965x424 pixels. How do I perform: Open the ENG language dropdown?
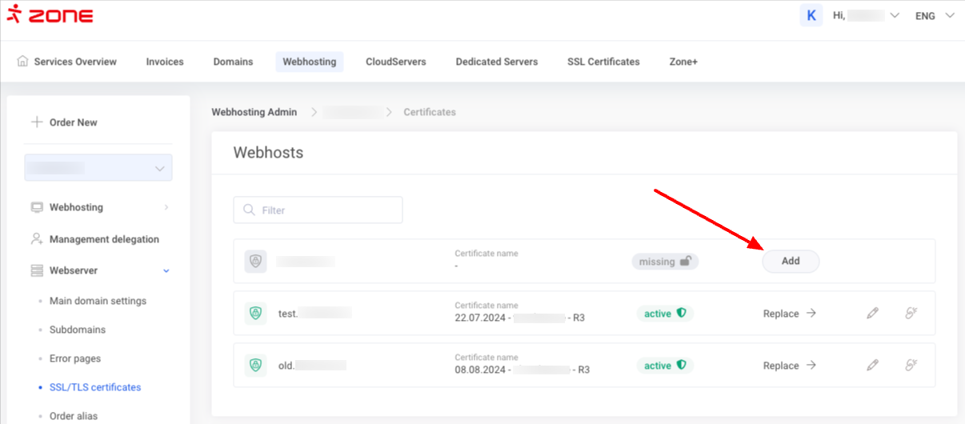click(934, 16)
